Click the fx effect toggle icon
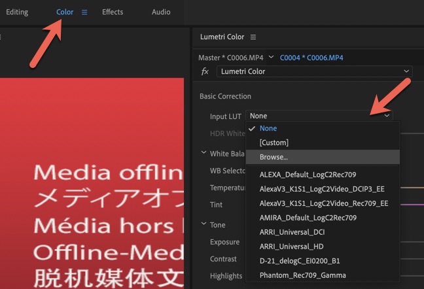 click(x=205, y=71)
